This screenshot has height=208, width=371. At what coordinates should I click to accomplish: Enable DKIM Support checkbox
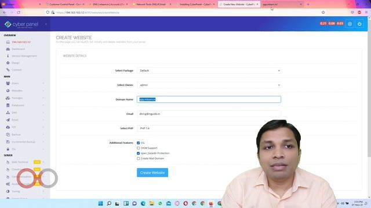138,148
